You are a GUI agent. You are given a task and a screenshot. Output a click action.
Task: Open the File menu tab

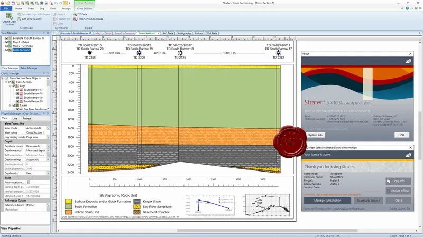6,8
